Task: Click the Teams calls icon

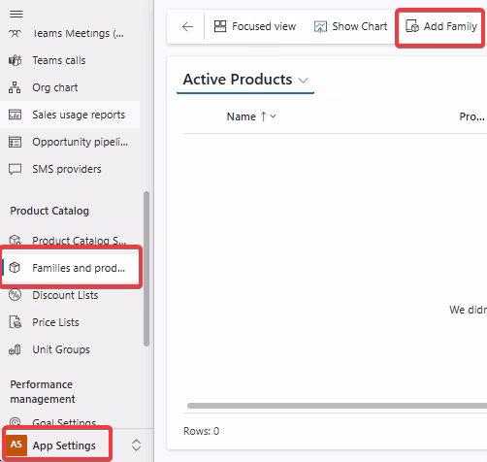Action: coord(15,60)
